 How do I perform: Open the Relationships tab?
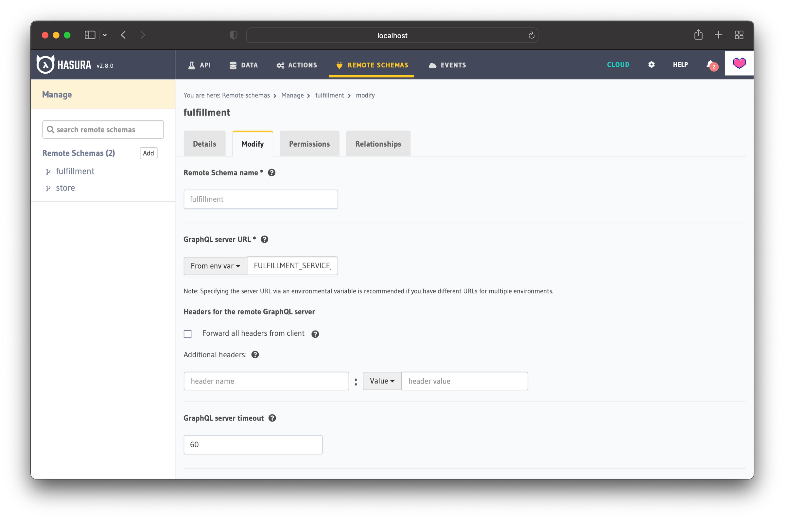(378, 144)
